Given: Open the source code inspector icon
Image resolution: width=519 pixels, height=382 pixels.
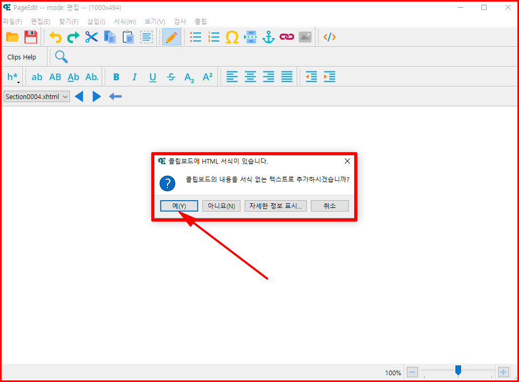Looking at the screenshot, I should 330,37.
